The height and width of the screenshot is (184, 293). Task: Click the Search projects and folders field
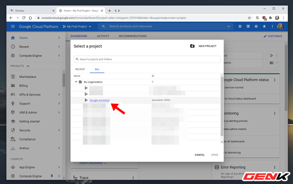[x=147, y=59]
